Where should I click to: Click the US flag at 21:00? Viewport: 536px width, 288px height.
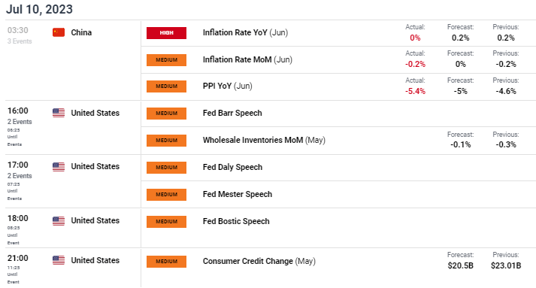point(59,260)
